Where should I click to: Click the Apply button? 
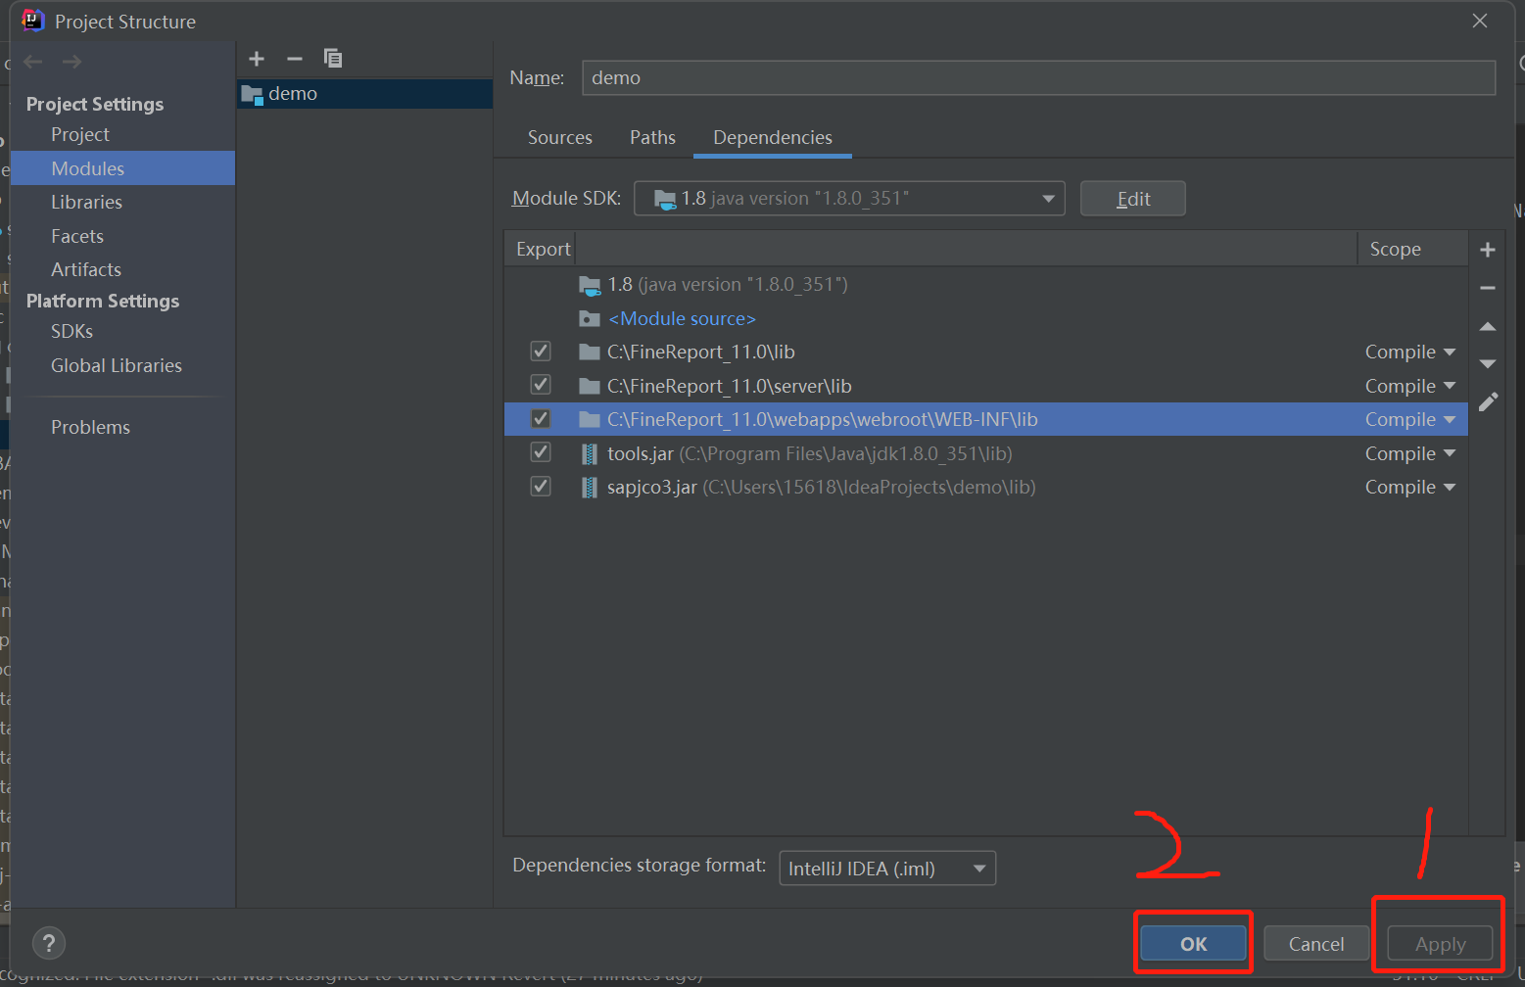tap(1440, 944)
